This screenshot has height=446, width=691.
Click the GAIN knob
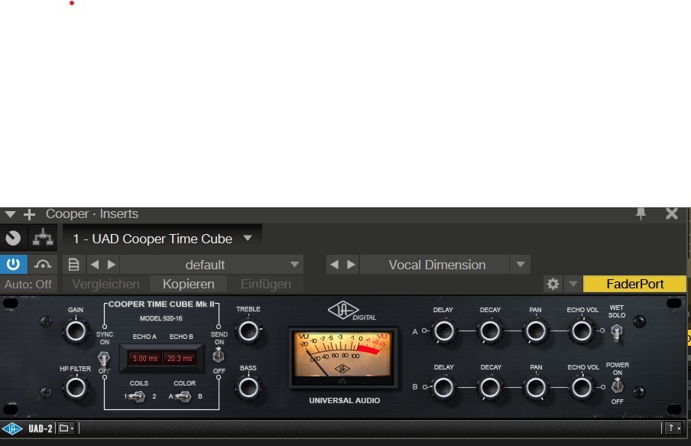76,331
